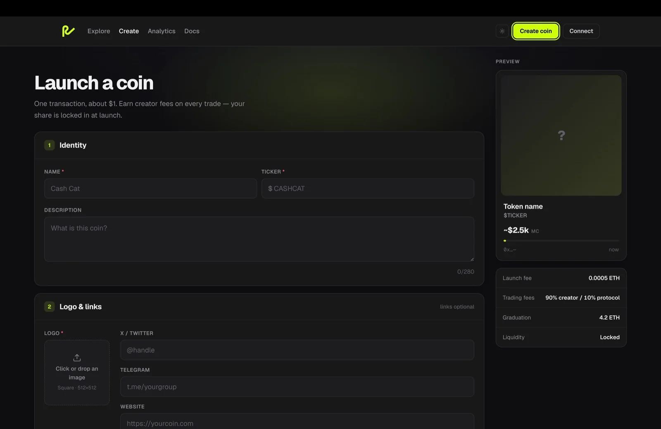The image size is (661, 429).
Task: Click the 'Locked' liquidity value
Action: (x=610, y=337)
